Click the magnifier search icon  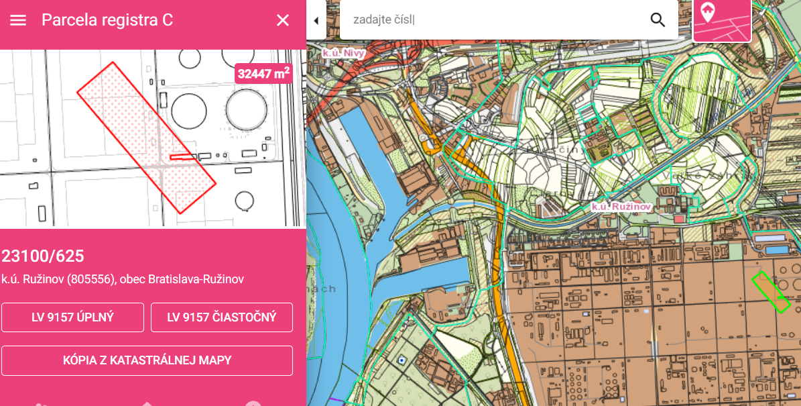click(658, 19)
